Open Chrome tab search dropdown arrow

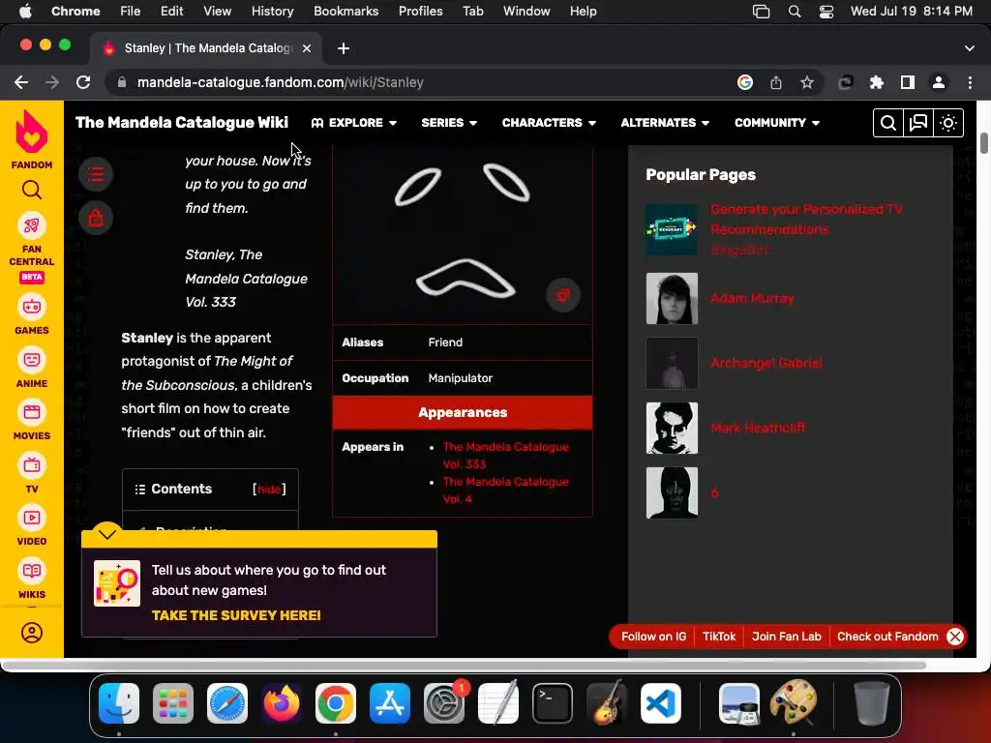[x=969, y=48]
